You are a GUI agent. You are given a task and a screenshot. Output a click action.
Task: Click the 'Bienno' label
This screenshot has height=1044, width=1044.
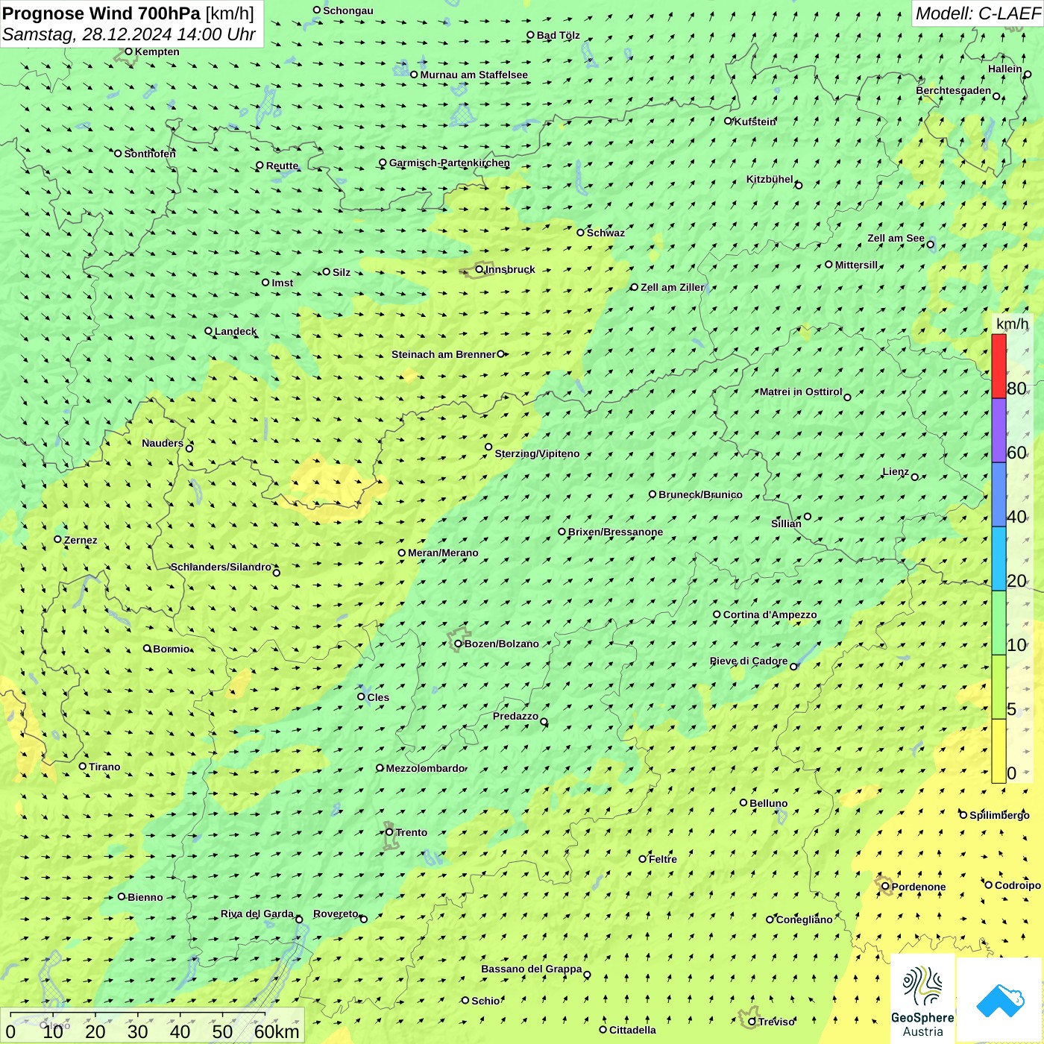tap(145, 897)
